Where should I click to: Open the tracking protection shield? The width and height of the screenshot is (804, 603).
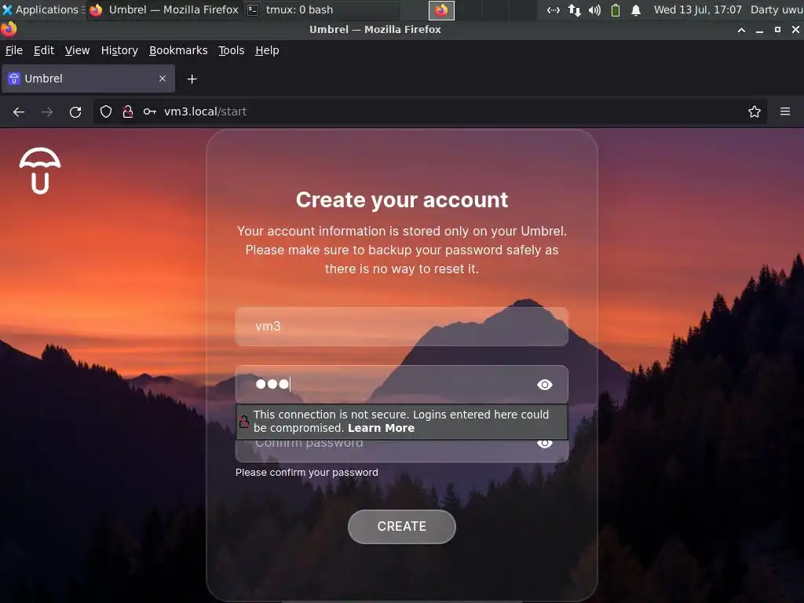coord(106,111)
